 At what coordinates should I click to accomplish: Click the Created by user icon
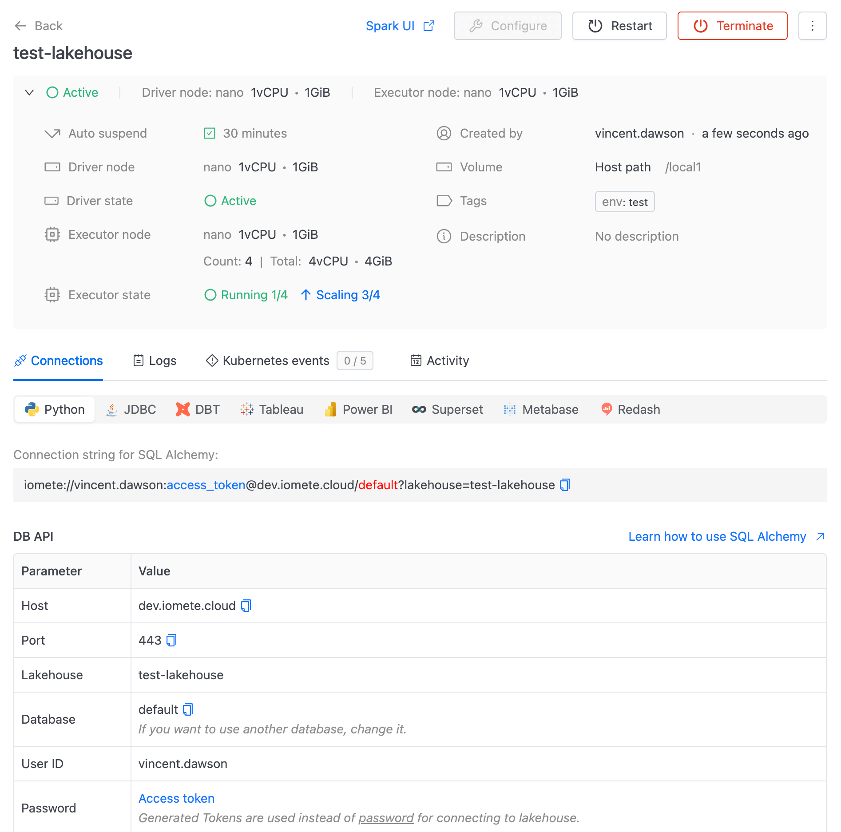444,133
